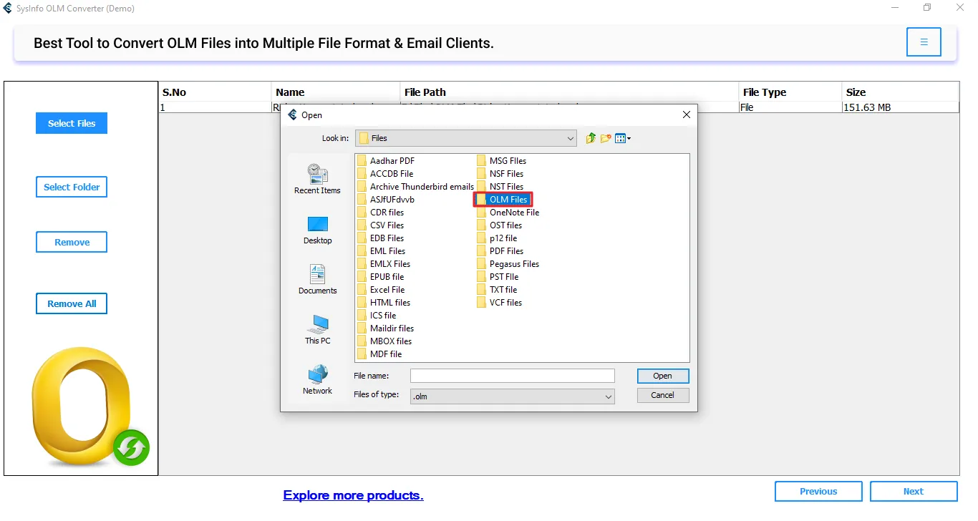Select the OLM Files folder
Viewport: 978px width, 521px height.
pos(503,200)
